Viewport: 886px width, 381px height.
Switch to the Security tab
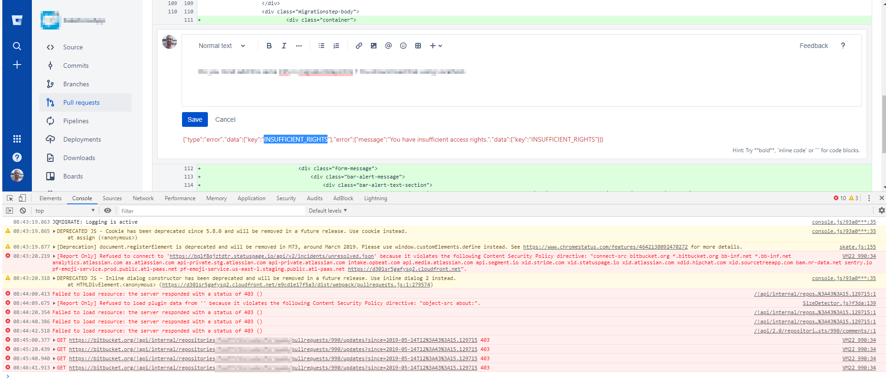click(x=286, y=198)
